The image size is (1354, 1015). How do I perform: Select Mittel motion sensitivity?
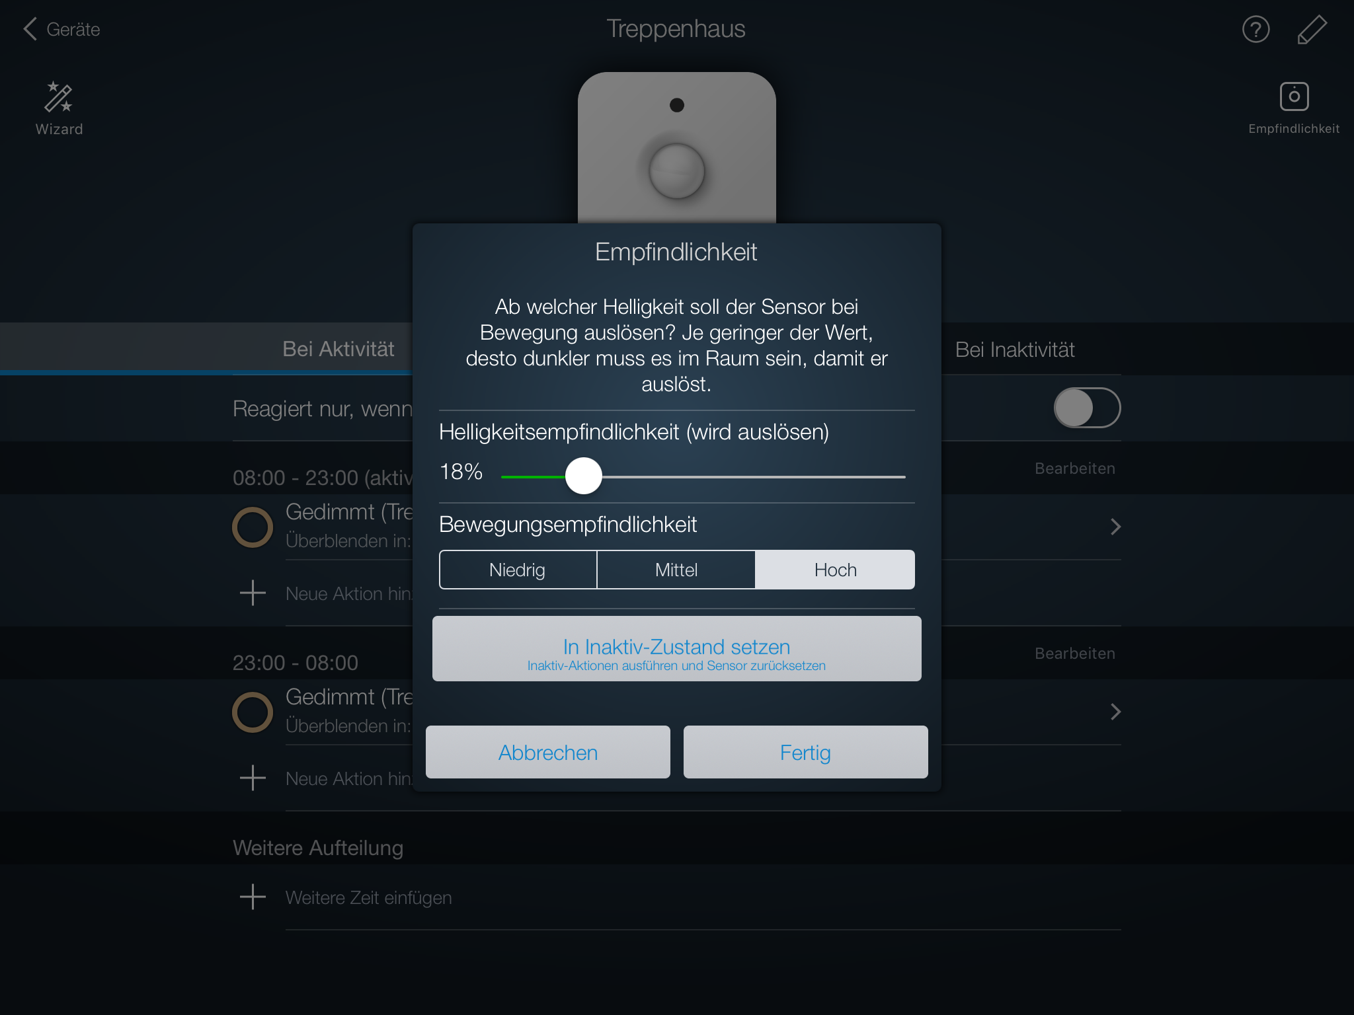pyautogui.click(x=676, y=570)
